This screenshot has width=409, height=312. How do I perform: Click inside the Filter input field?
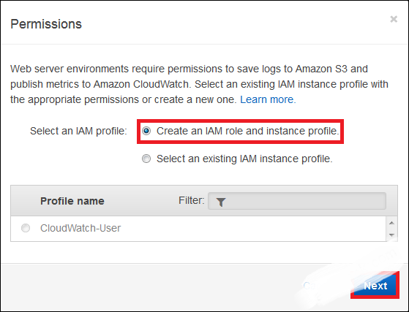tap(297, 201)
